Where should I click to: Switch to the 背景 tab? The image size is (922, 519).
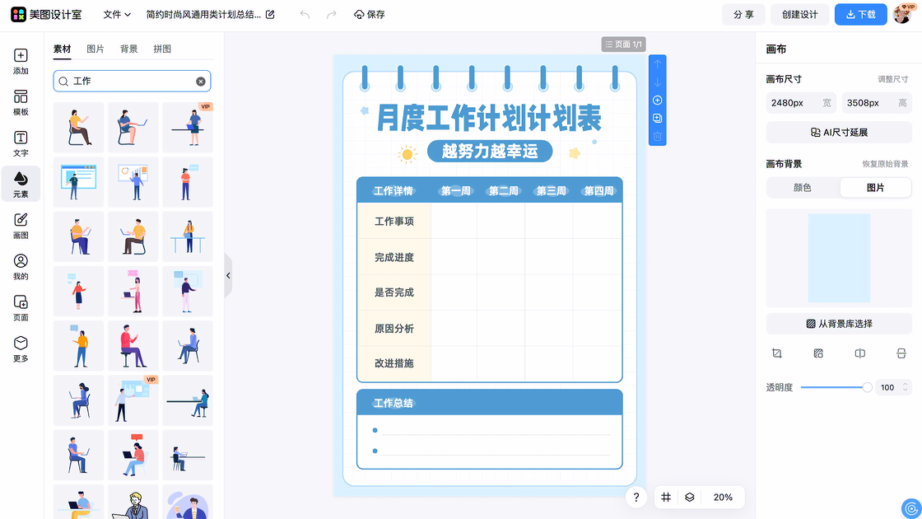128,49
